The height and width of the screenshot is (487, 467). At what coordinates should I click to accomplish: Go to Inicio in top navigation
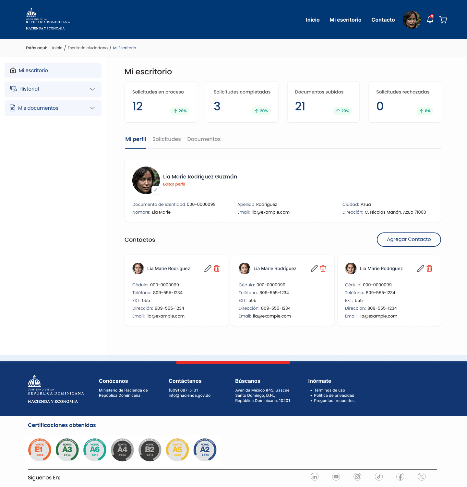[313, 20]
